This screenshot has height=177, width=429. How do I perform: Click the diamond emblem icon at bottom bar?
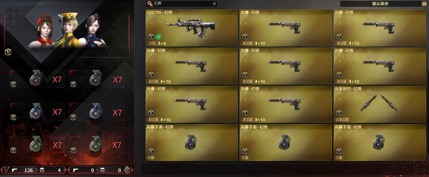pyautogui.click(x=127, y=170)
